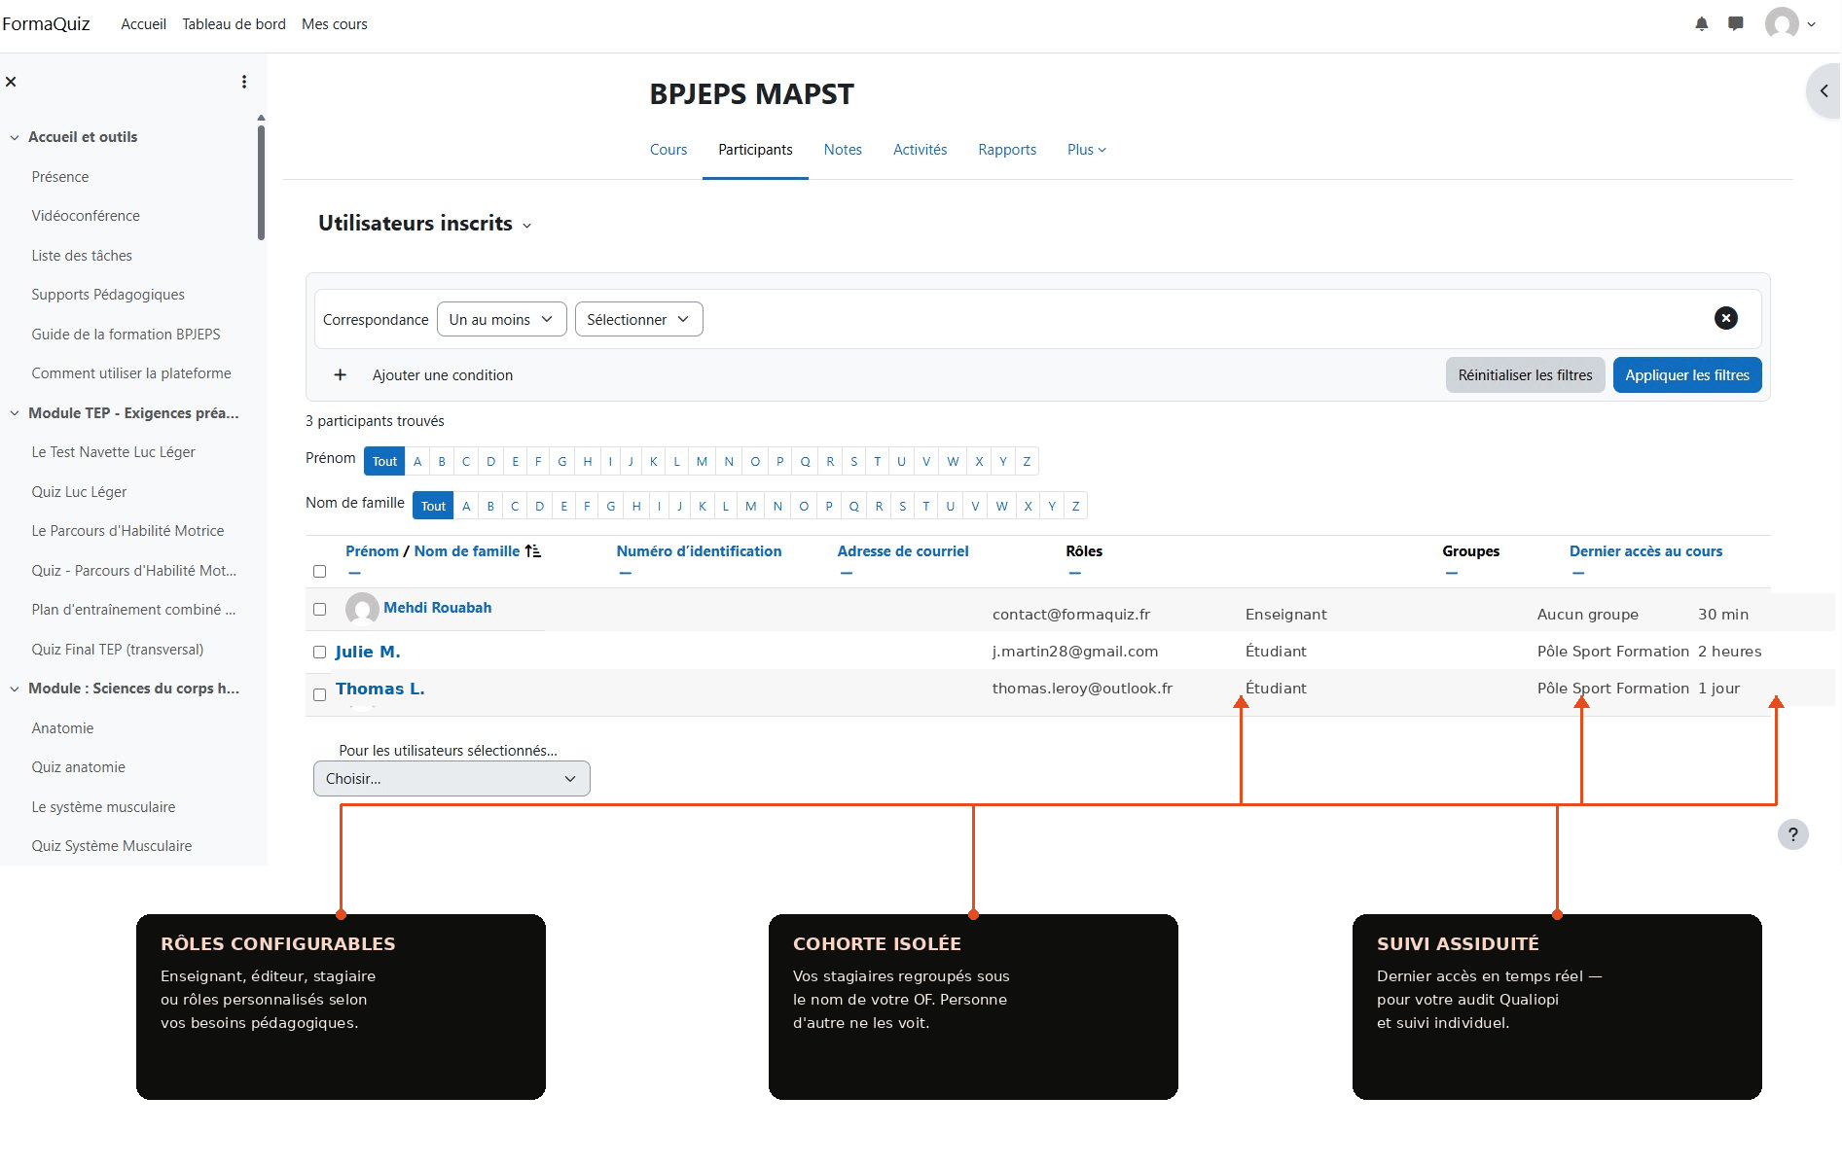1842x1167 pixels.
Task: Open the messages chat icon
Action: 1735,23
